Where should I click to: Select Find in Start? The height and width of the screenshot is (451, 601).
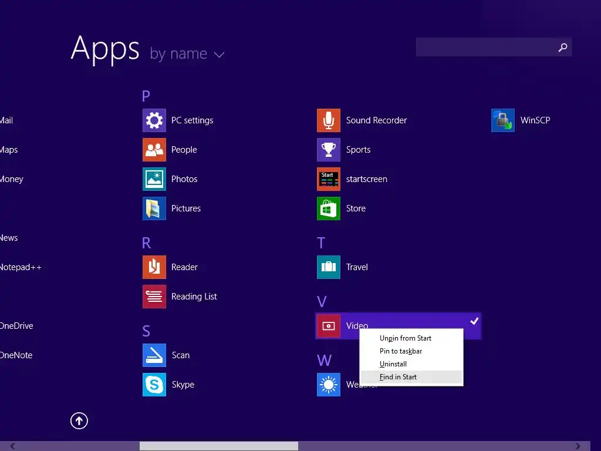(411, 377)
